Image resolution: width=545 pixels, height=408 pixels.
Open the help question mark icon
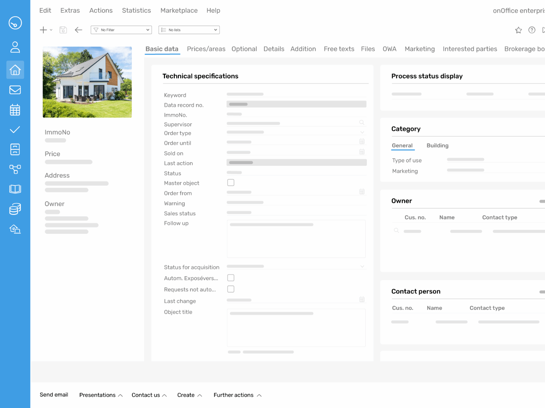532,30
